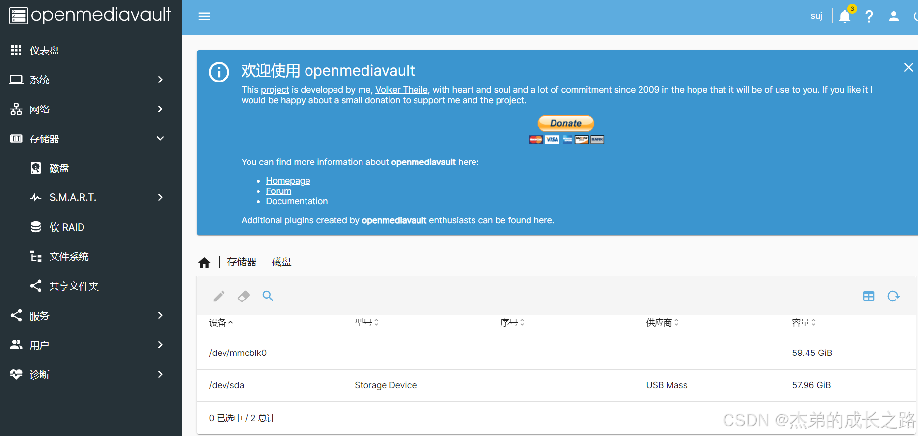Screen dimensions: 918x436
Task: Go to home via house icon
Action: point(204,262)
